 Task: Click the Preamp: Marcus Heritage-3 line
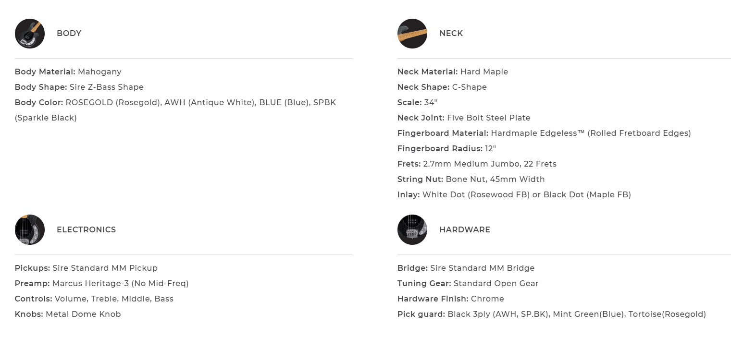pos(101,284)
